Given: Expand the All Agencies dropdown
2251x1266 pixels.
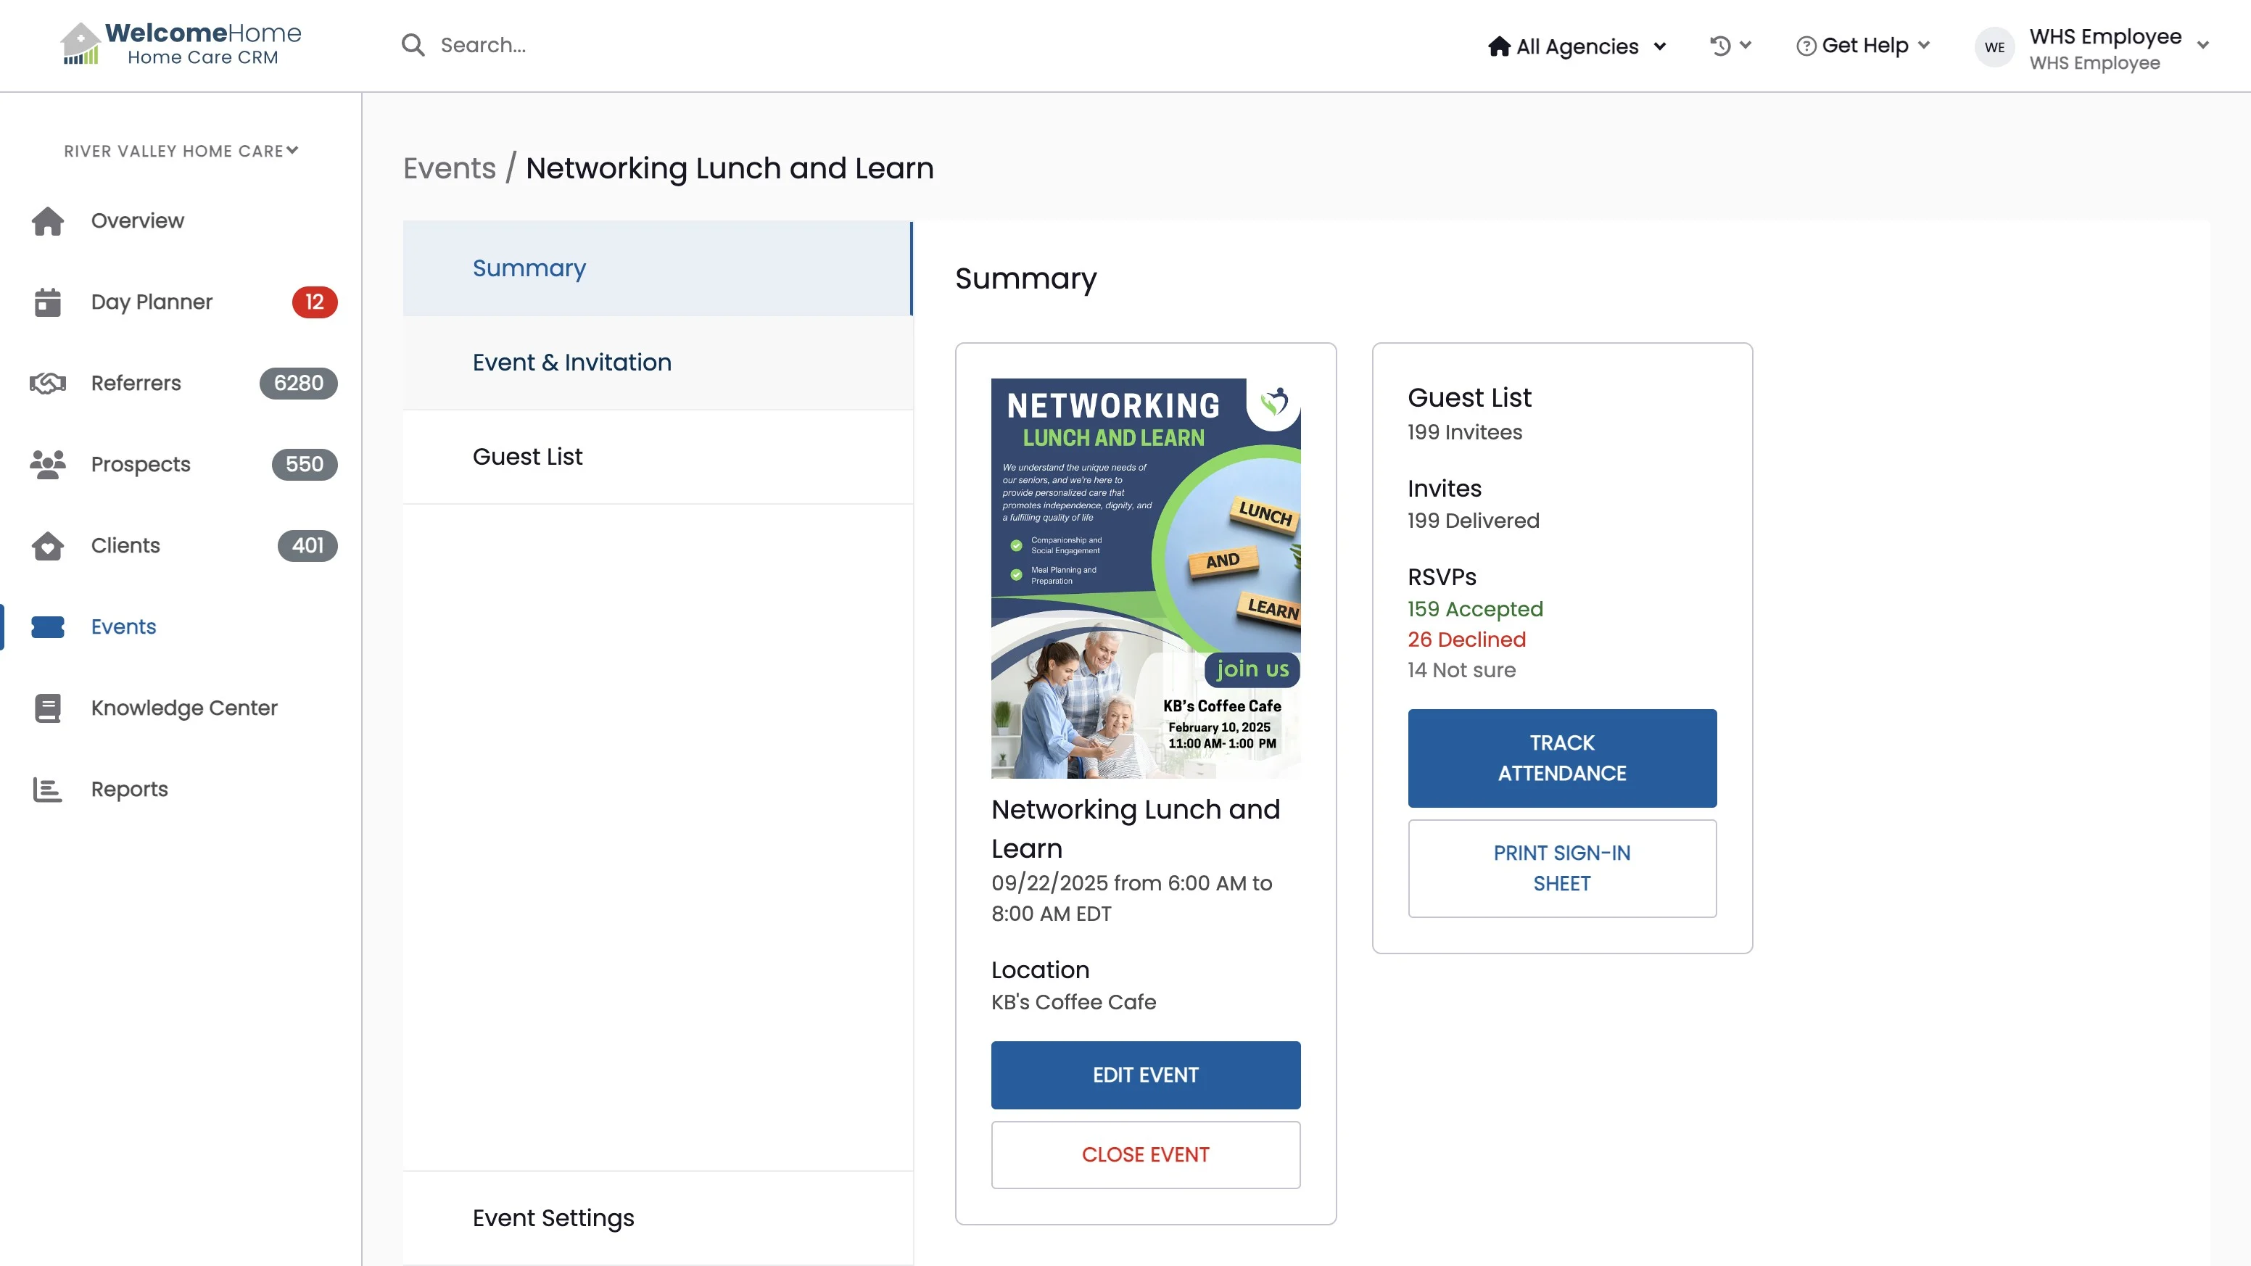Looking at the screenshot, I should 1577,46.
